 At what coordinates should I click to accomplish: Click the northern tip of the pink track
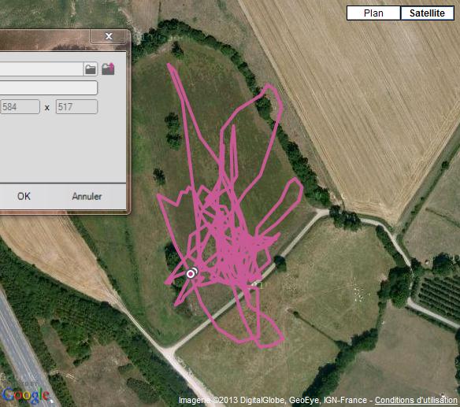click(x=170, y=66)
